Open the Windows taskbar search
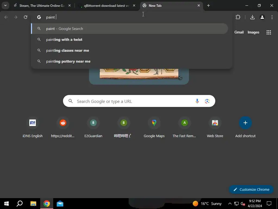 [x=20, y=204]
